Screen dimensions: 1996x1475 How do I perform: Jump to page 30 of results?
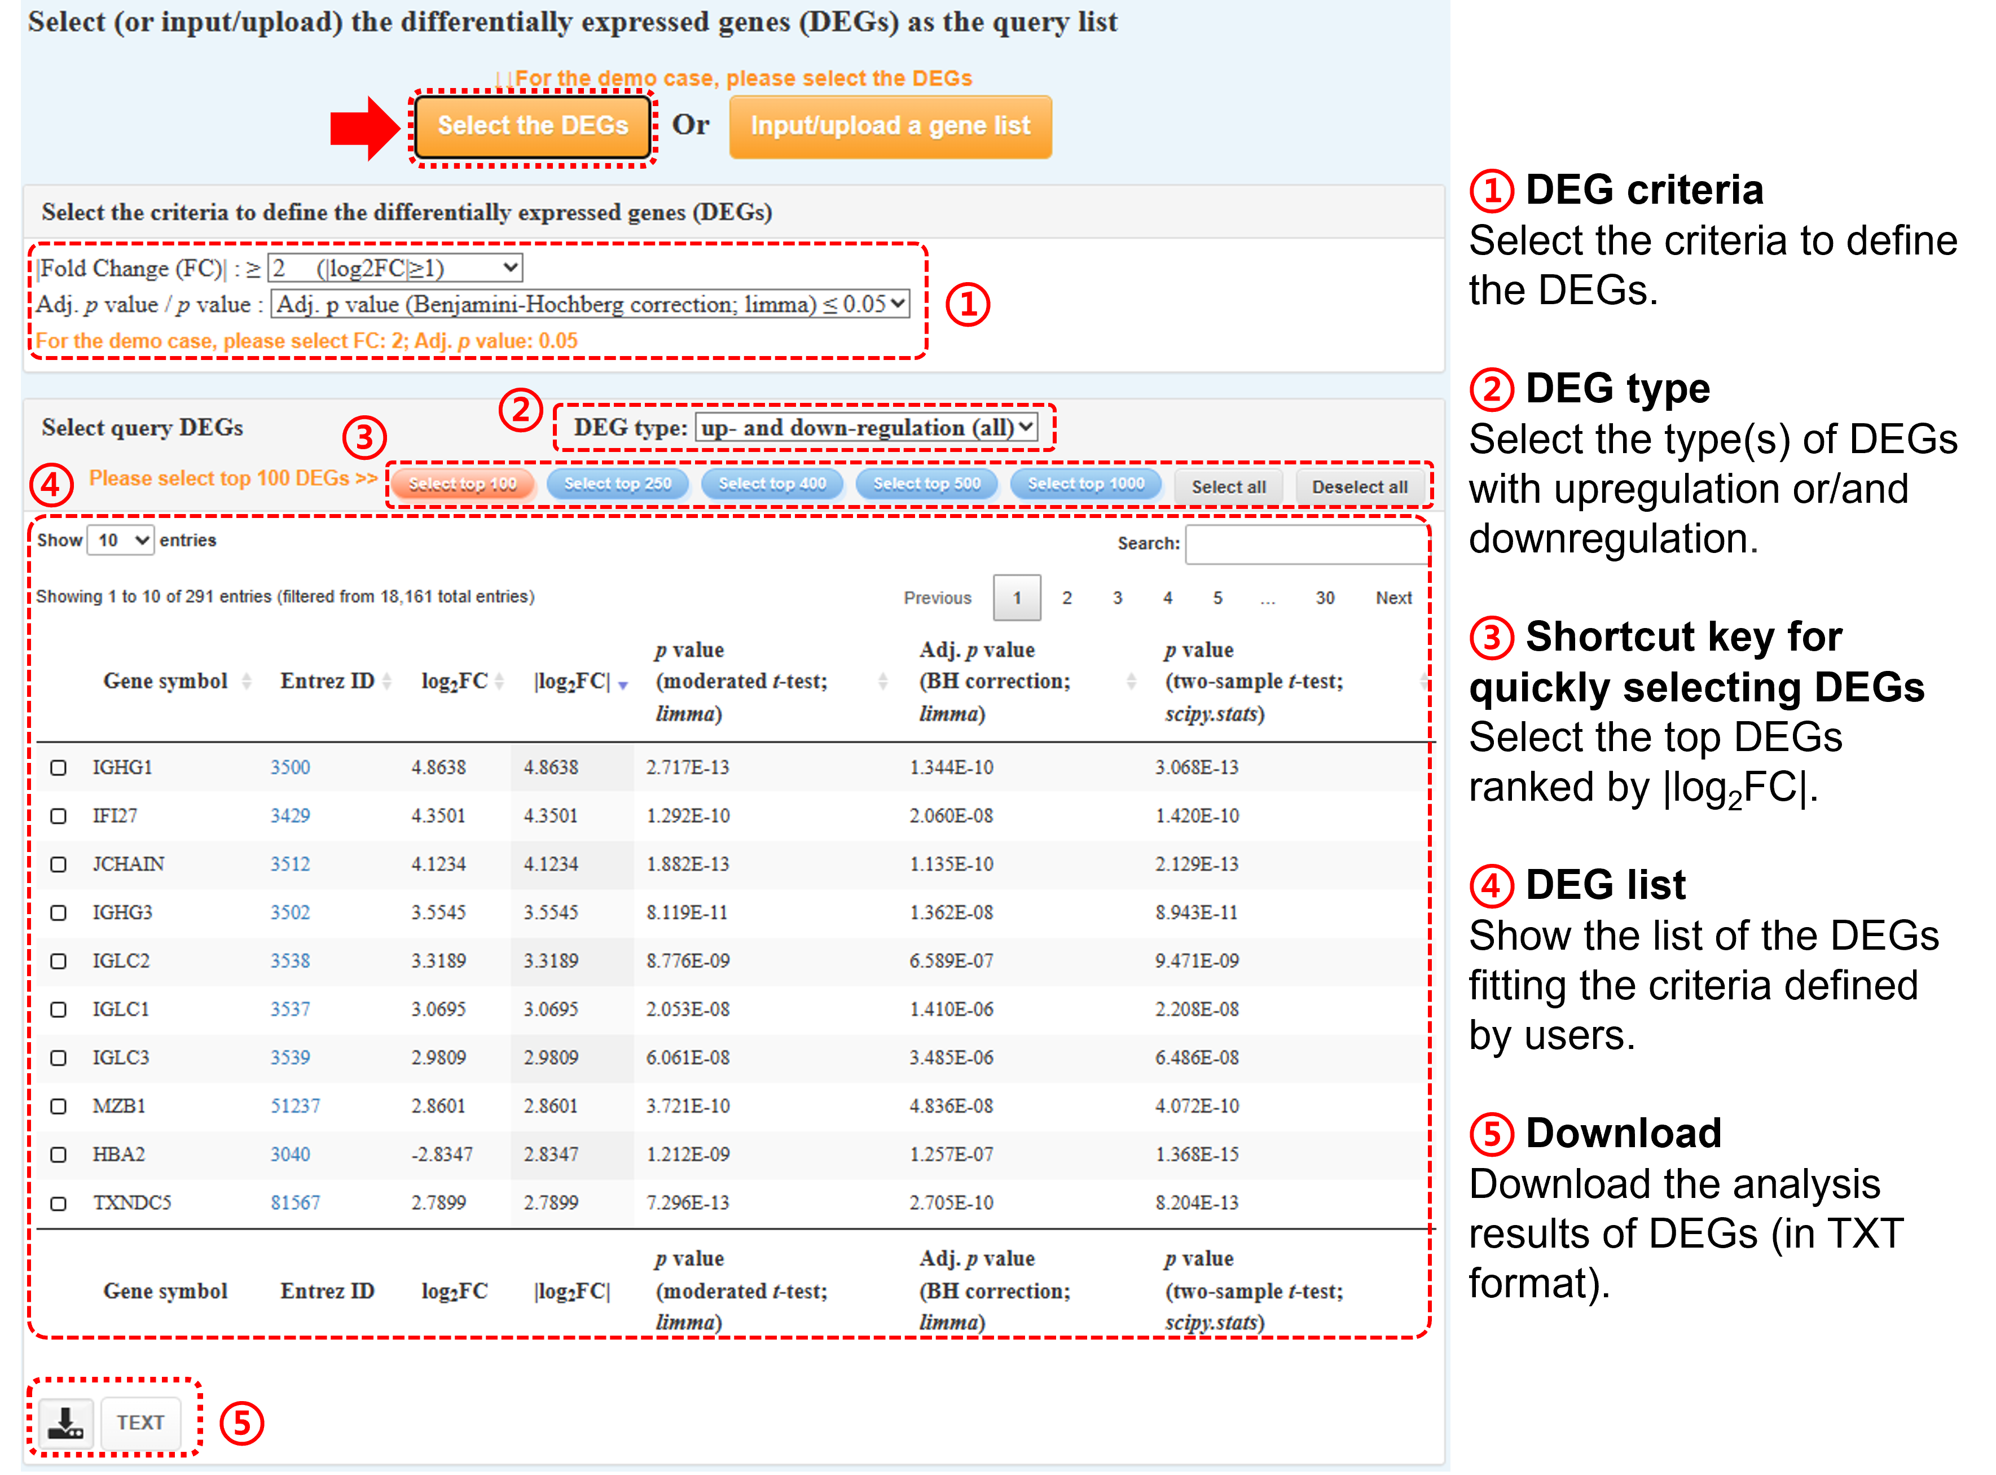(1325, 598)
